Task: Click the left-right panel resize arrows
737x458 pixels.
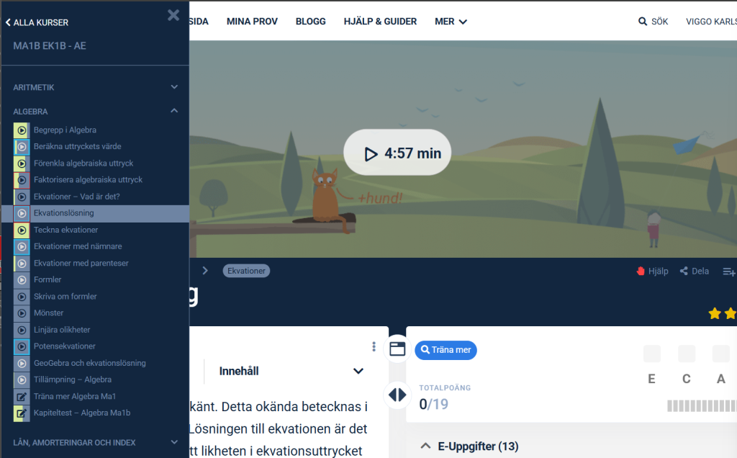Action: click(x=397, y=395)
